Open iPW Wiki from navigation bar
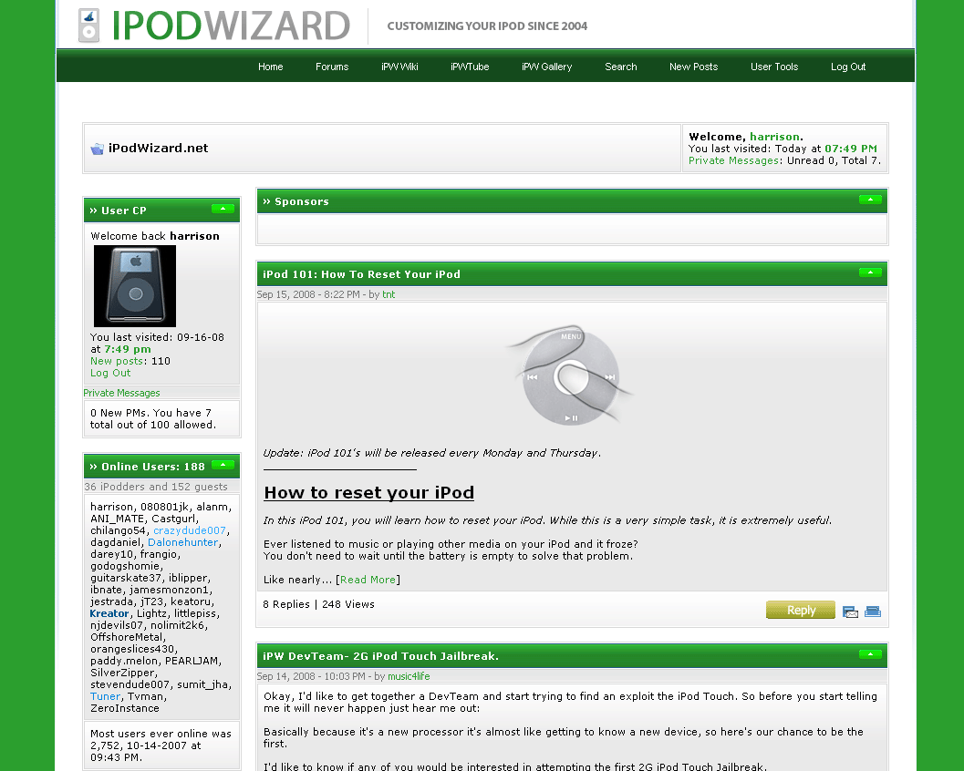The height and width of the screenshot is (771, 964). 399,67
